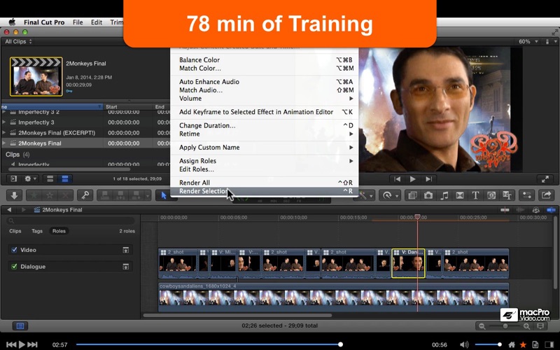Open the keyword editor key icon

(x=85, y=195)
